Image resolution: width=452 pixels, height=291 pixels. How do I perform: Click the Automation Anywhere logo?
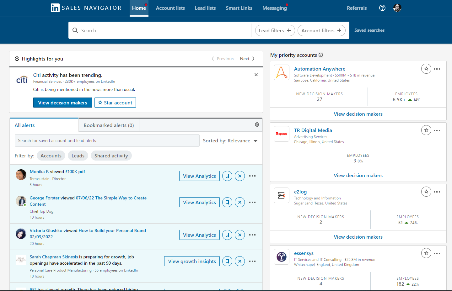(x=282, y=72)
